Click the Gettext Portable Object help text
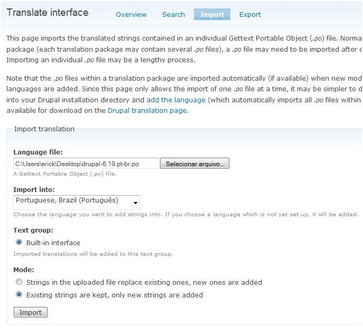 click(65, 173)
